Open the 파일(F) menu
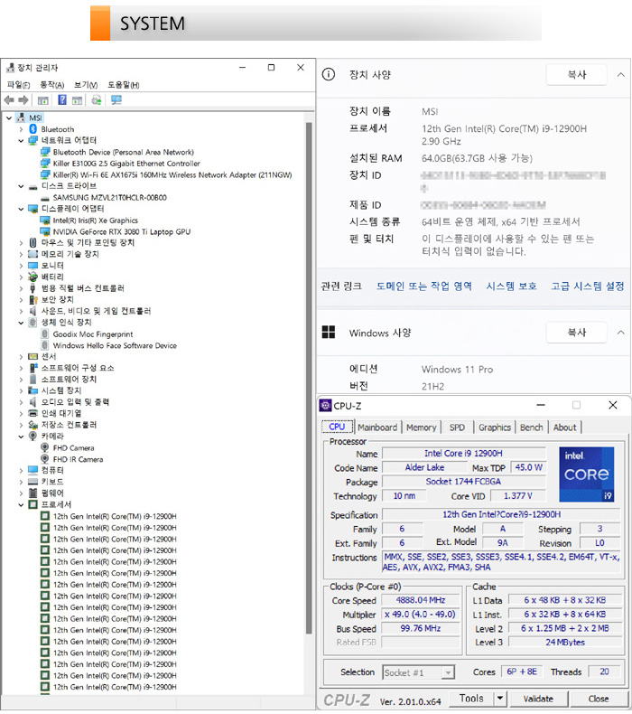 point(18,85)
